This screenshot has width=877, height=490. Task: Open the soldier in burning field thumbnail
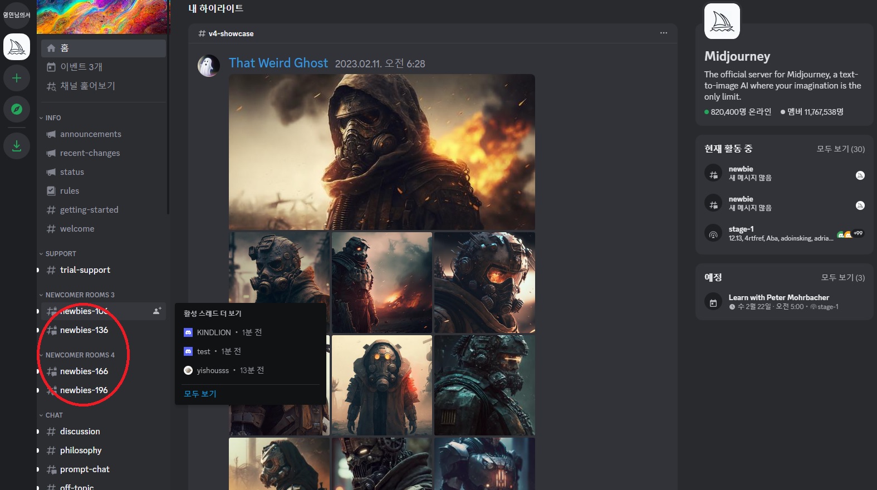(x=382, y=283)
